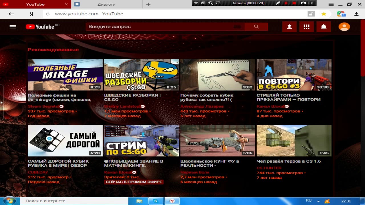Open the YouTube apps grid icon
This screenshot has height=205, width=365.
tap(307, 26)
